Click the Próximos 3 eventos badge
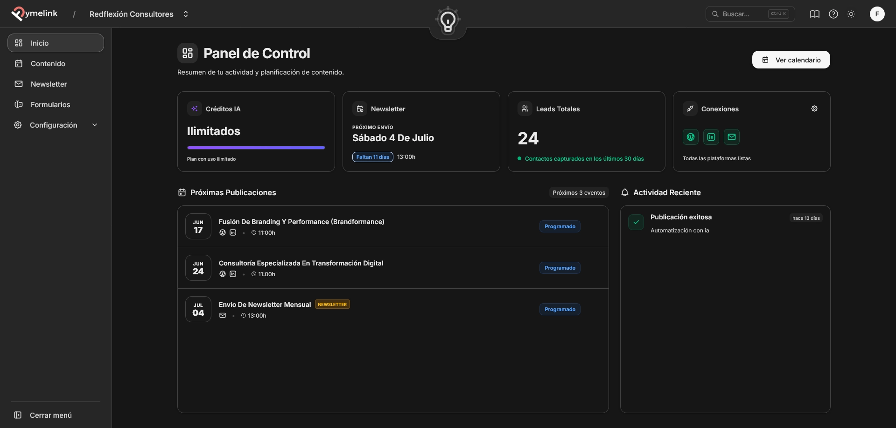 tap(579, 192)
